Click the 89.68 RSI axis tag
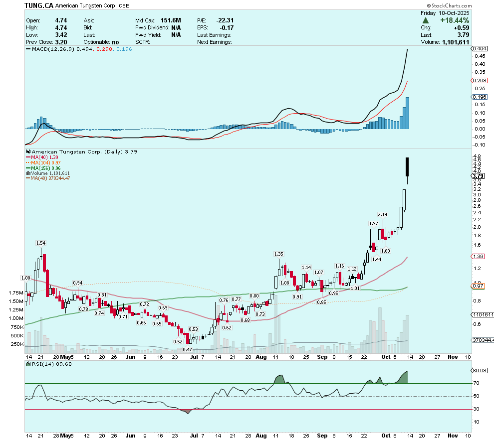494x440 pixels. (480, 371)
